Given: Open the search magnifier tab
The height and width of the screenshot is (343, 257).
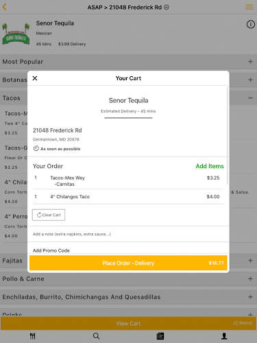Looking at the screenshot, I should [x=96, y=336].
